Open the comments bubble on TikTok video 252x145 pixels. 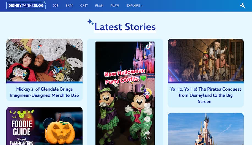147,119
